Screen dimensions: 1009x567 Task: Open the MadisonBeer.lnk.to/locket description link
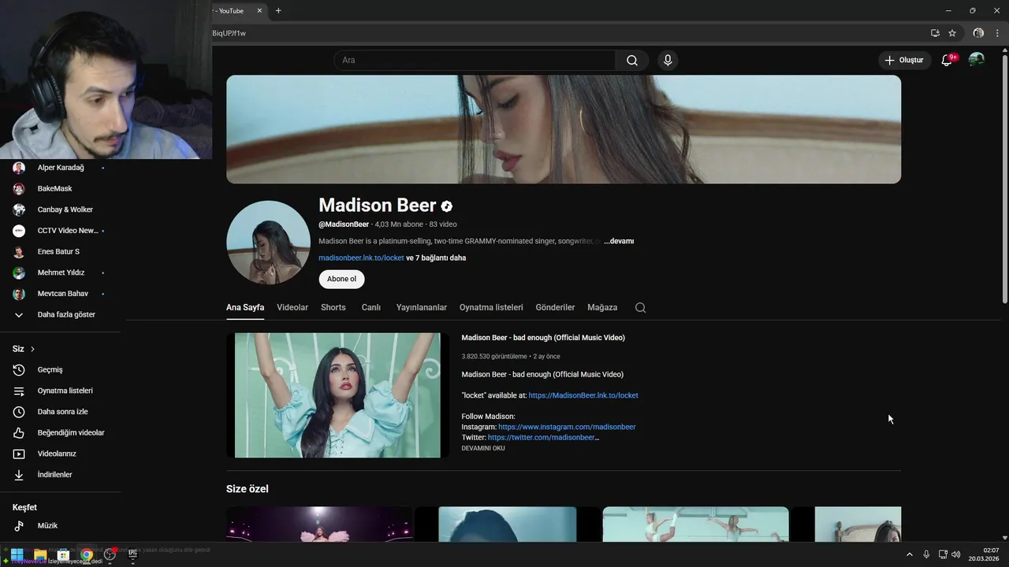click(x=583, y=395)
